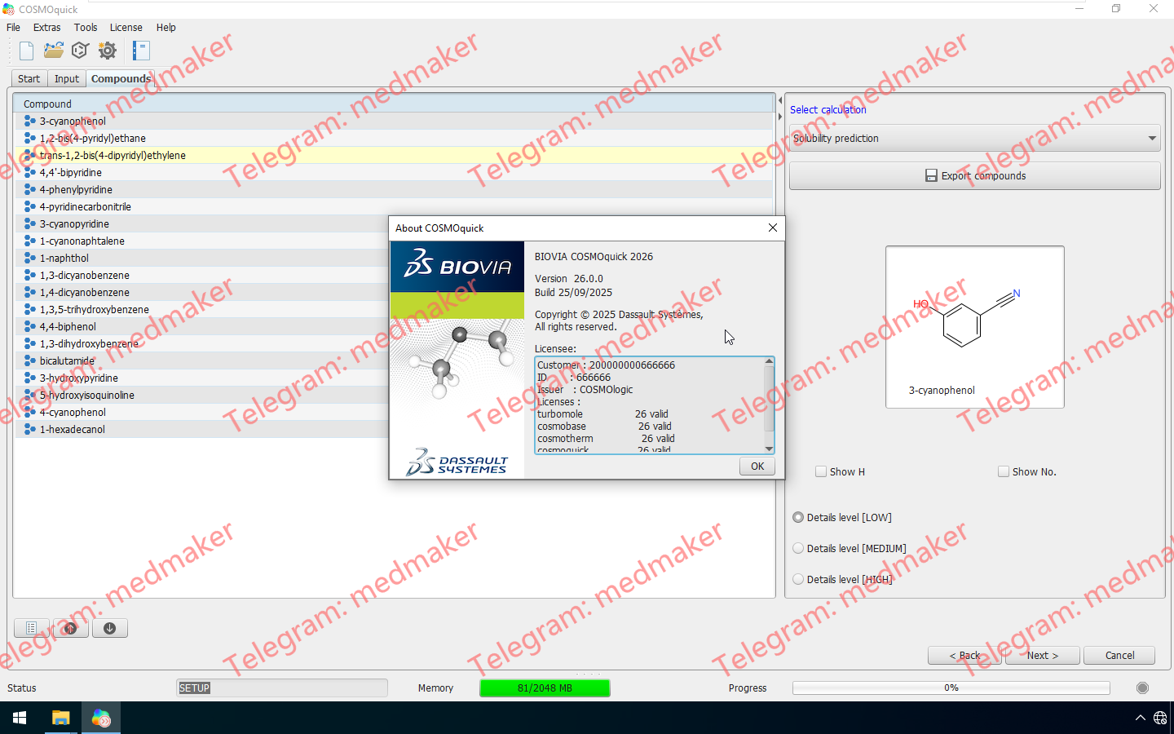Click the molecule icon beside 1-naphthol
The height and width of the screenshot is (734, 1174).
pyautogui.click(x=29, y=258)
